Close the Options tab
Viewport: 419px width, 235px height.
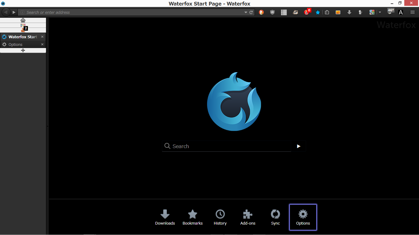42,44
